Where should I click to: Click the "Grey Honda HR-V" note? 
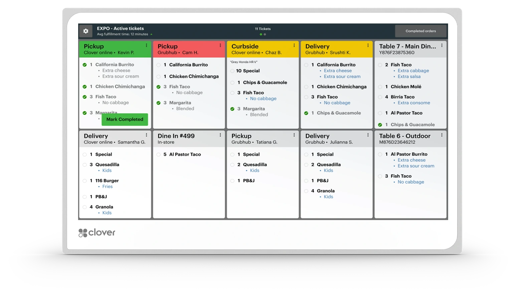click(x=244, y=62)
